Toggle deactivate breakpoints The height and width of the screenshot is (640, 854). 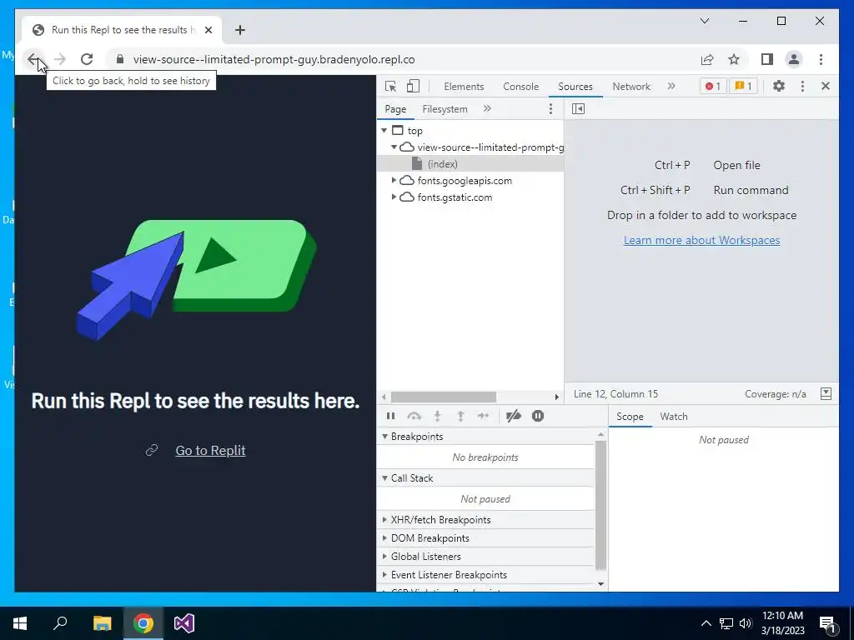pos(514,416)
